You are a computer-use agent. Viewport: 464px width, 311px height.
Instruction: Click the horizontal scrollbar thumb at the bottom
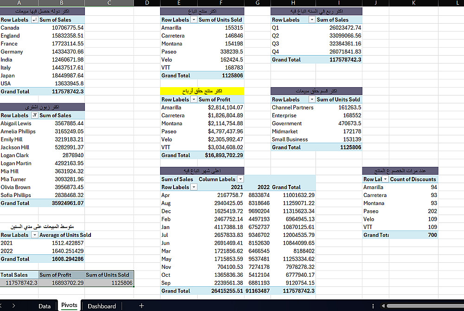(x=425, y=306)
